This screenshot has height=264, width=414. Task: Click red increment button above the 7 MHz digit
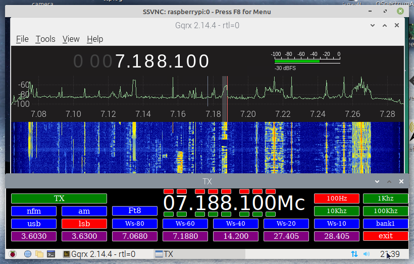point(182,191)
